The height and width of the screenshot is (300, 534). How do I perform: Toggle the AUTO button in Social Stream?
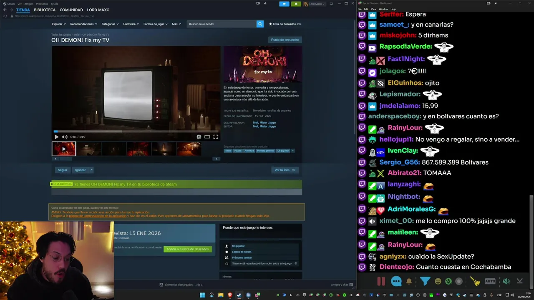(x=490, y=281)
